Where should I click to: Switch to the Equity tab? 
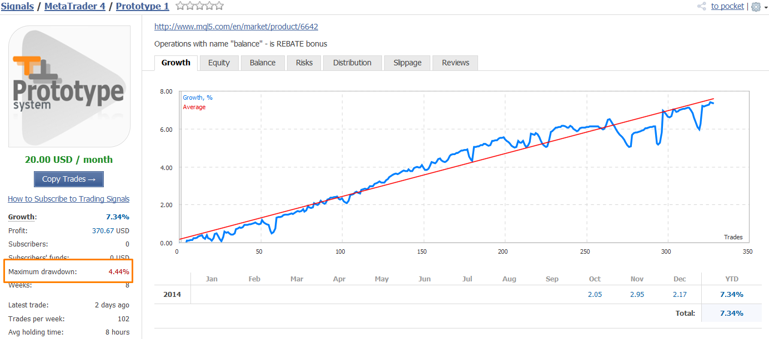[219, 63]
